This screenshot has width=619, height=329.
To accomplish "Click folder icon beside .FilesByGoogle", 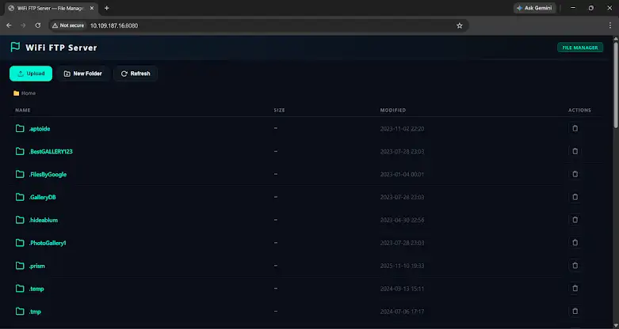I will click(20, 174).
